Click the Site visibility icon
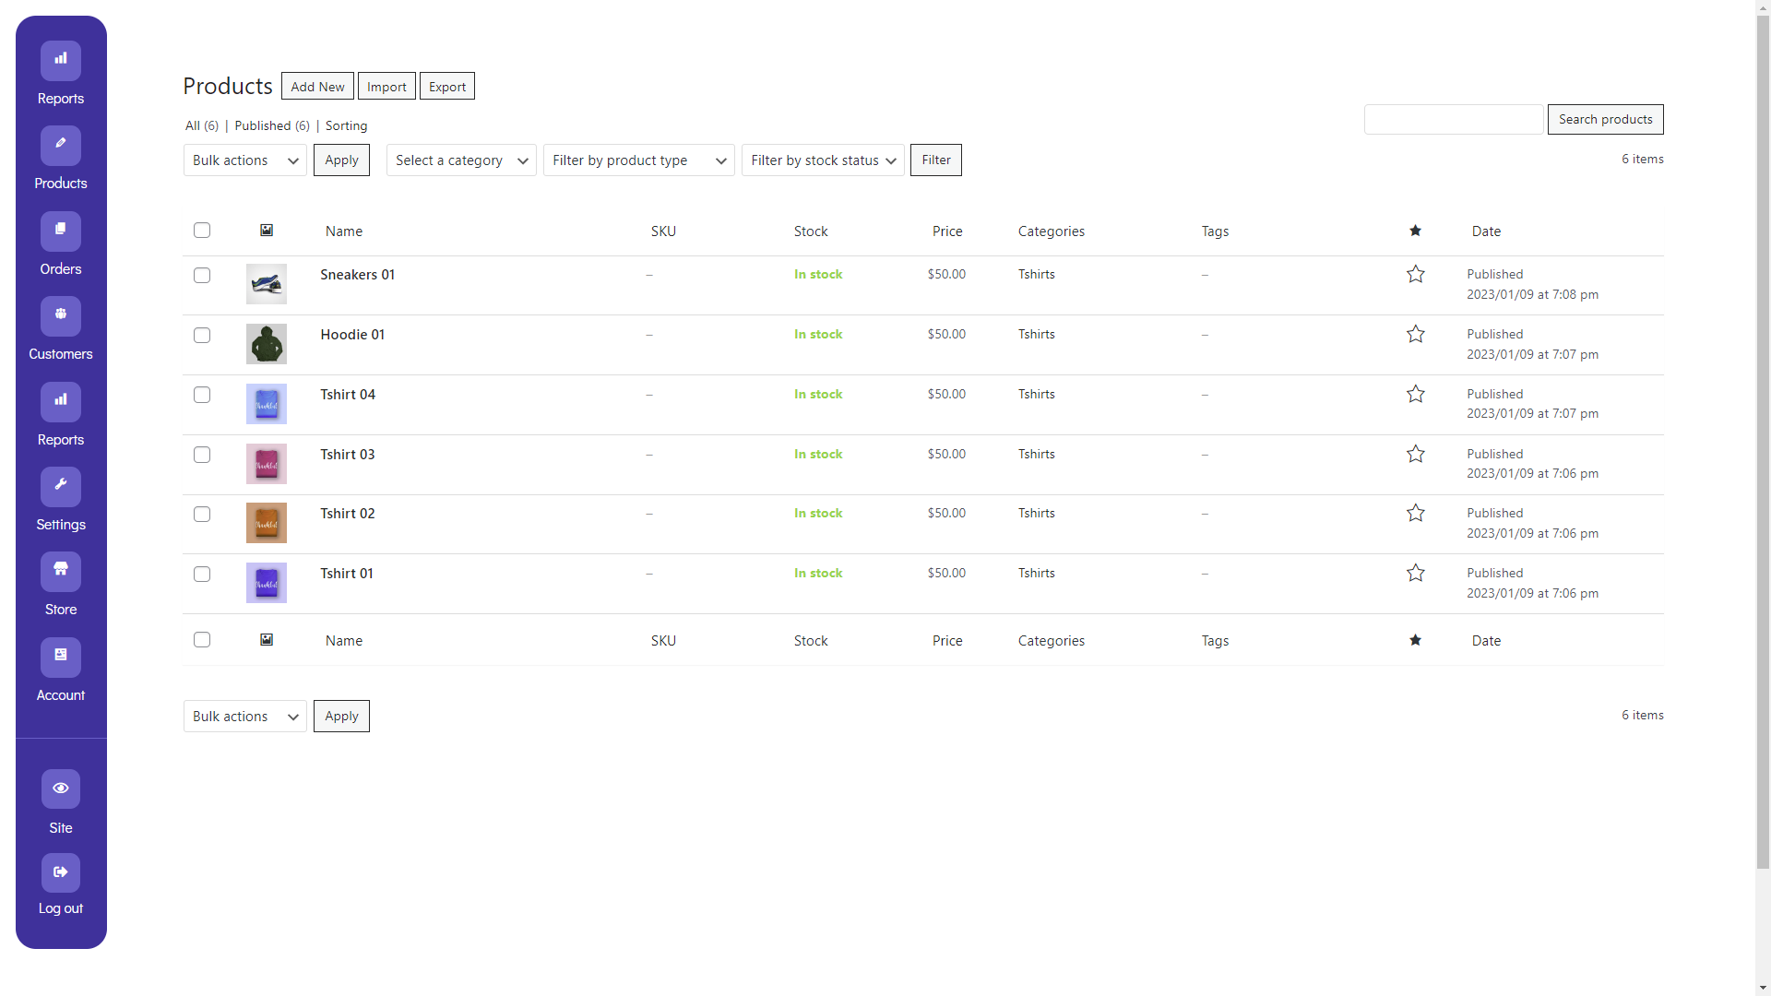 [61, 788]
